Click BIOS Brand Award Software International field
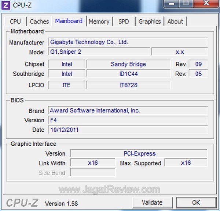The height and width of the screenshot is (211, 220). 128,110
